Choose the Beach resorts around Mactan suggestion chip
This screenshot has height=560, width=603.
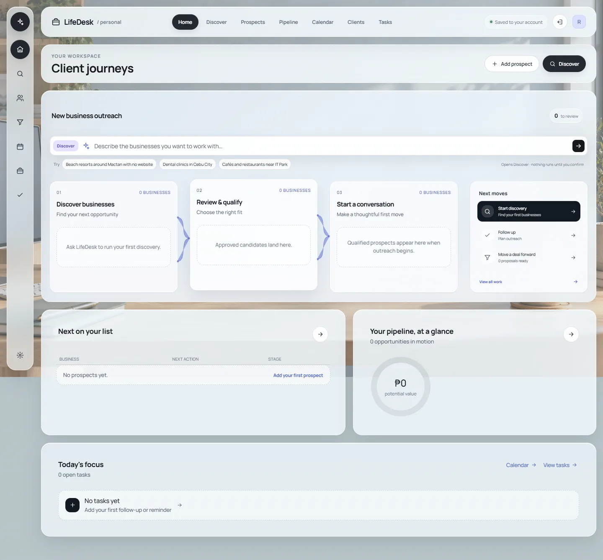[x=109, y=164]
